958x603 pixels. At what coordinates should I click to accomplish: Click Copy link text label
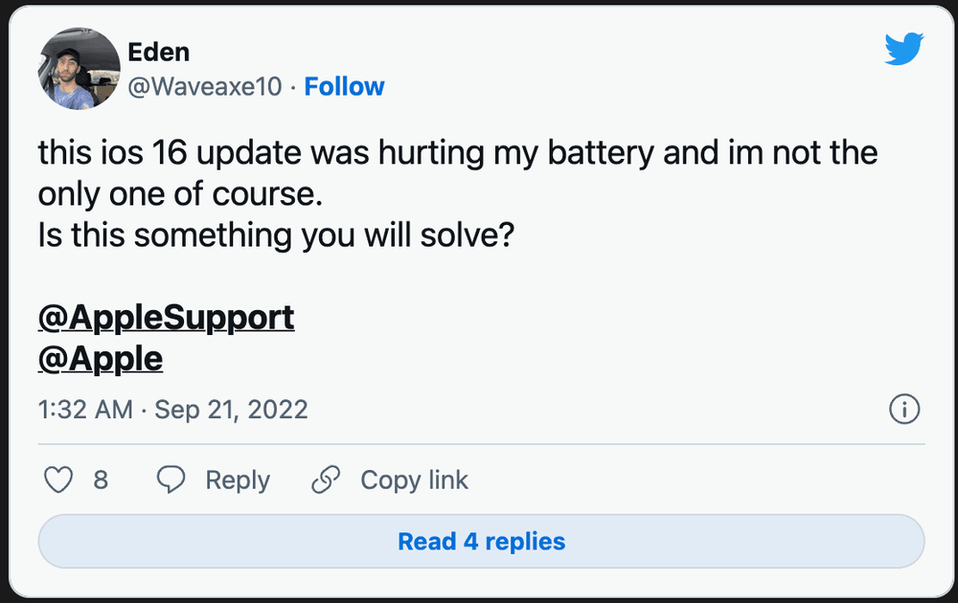[414, 480]
